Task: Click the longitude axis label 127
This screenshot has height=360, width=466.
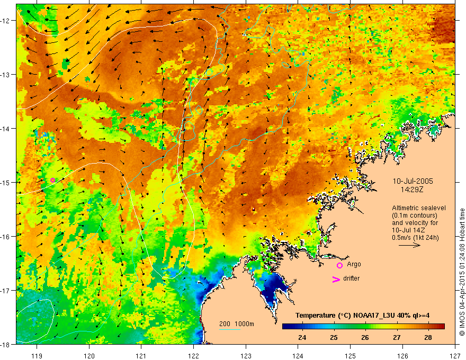Action: point(455,356)
